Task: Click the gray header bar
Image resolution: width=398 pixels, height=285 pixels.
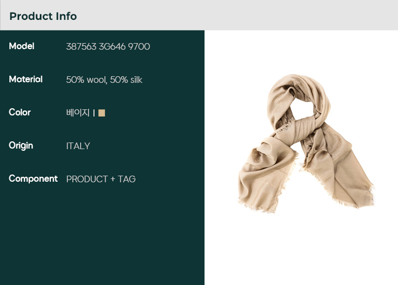Action: pyautogui.click(x=199, y=15)
